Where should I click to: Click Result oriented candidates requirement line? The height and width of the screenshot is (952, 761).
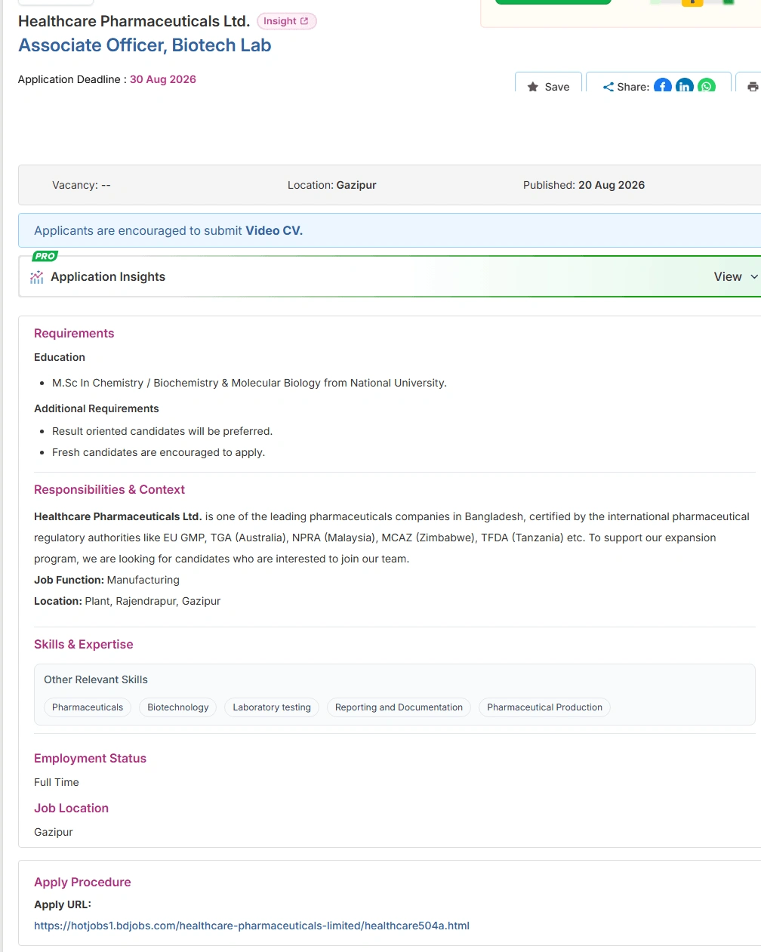tap(162, 431)
